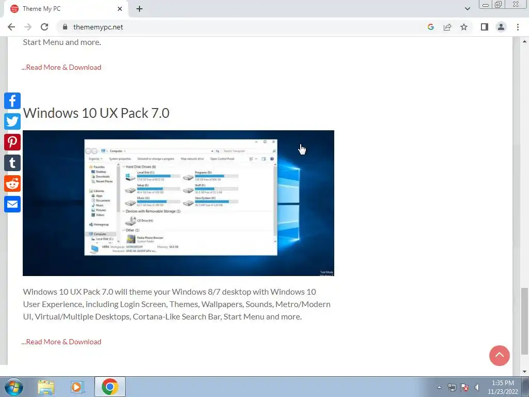Screen dimensions: 529x397
Task: Bookmark this tab with star
Action: [464, 27]
